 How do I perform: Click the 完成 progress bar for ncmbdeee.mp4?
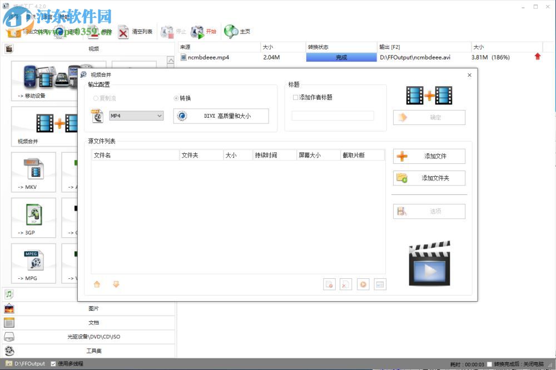click(341, 57)
